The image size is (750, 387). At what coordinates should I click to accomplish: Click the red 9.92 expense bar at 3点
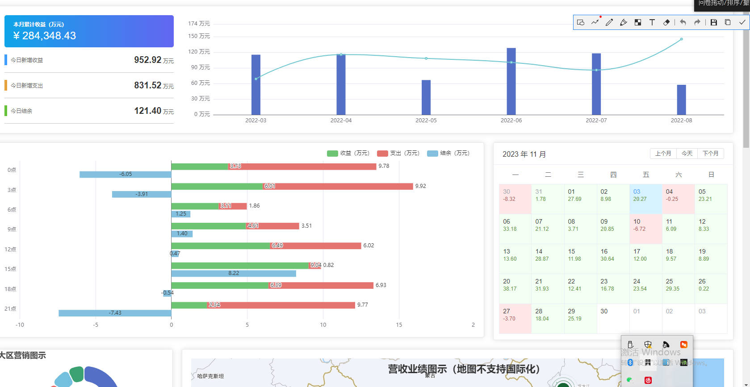[338, 186]
